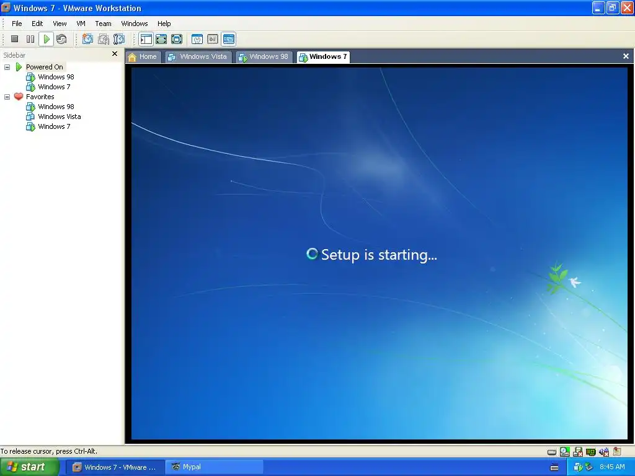Click the Windows Vista VM icon in sidebar
635x476 pixels.
pos(30,117)
